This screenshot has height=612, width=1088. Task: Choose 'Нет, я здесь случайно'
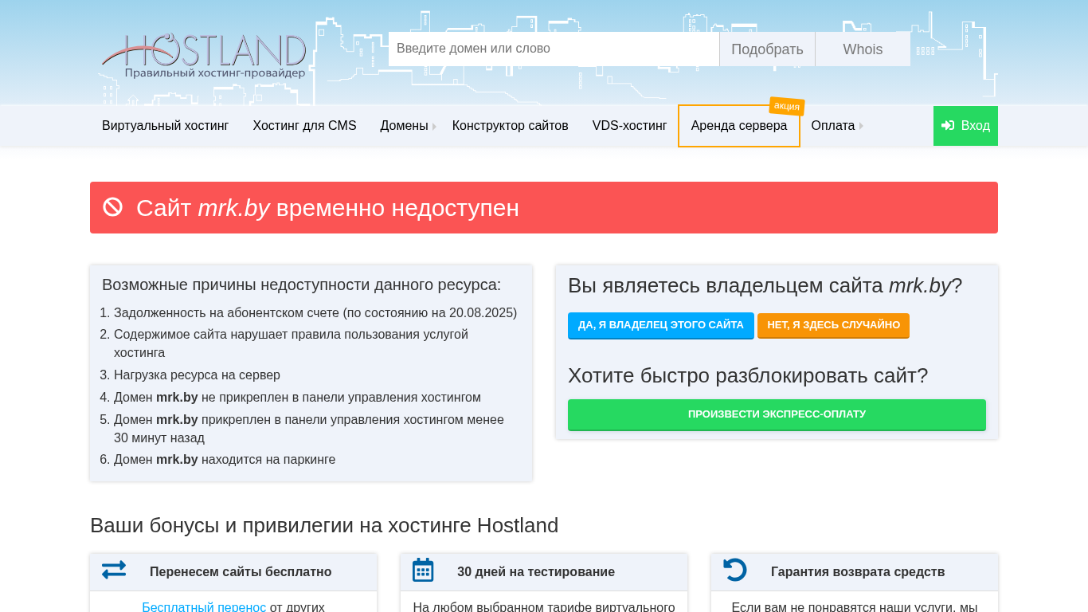point(834,325)
